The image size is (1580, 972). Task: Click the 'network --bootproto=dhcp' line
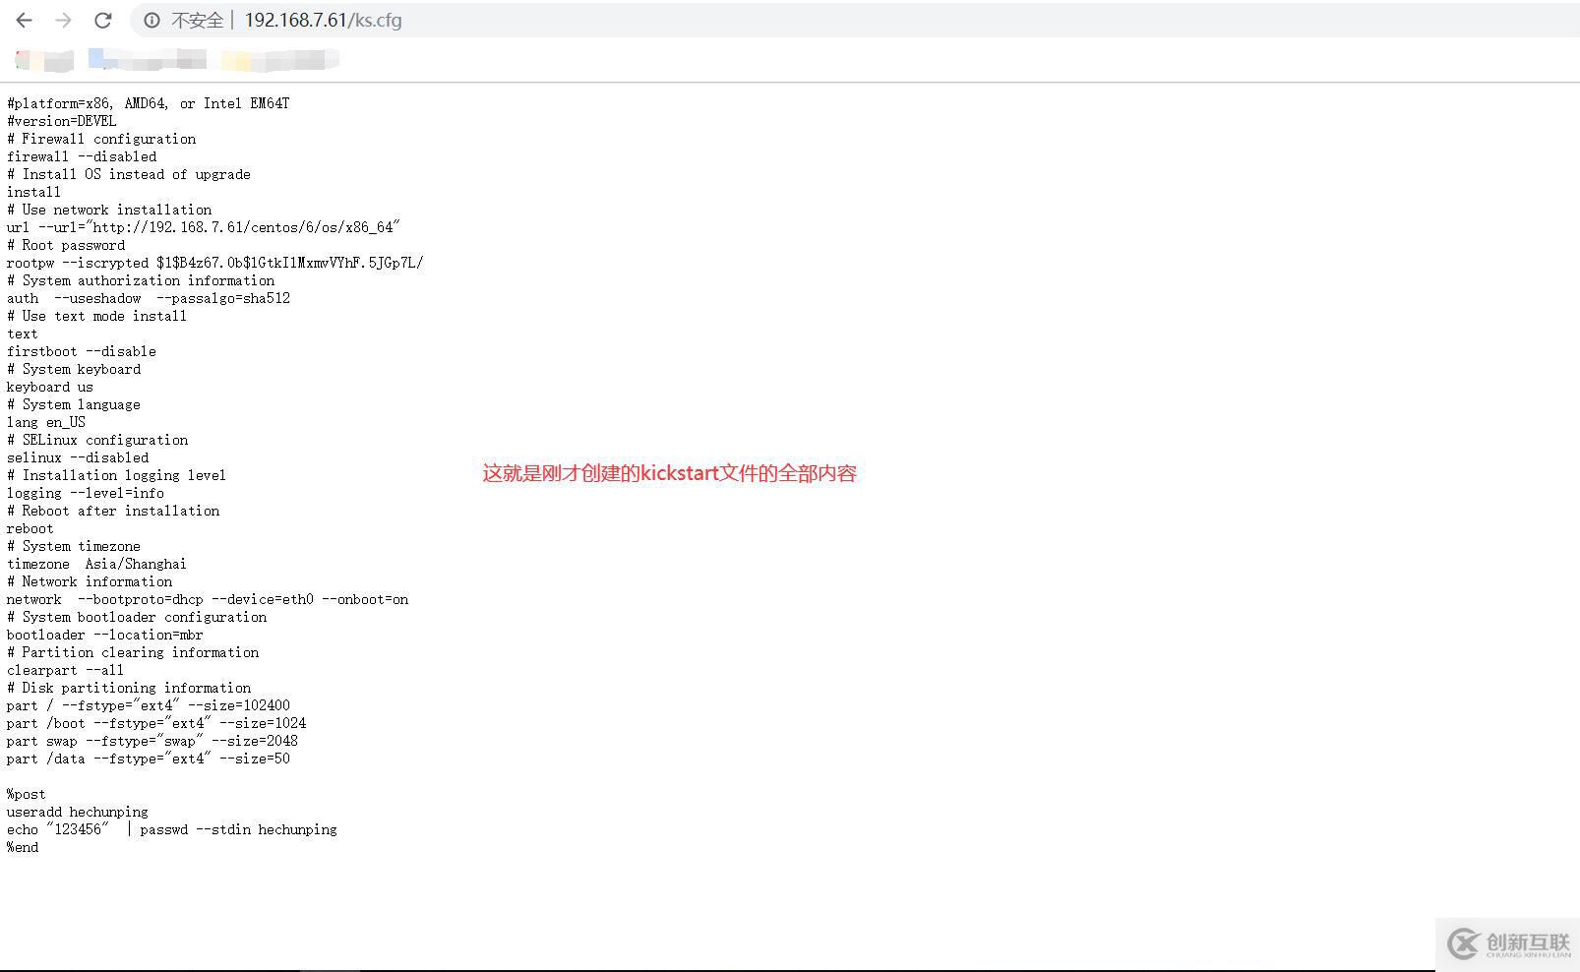click(208, 599)
